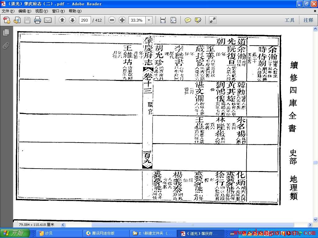Open the 窗口 menu
Image resolution: width=318 pixels, height=238 pixels.
coord(58,11)
